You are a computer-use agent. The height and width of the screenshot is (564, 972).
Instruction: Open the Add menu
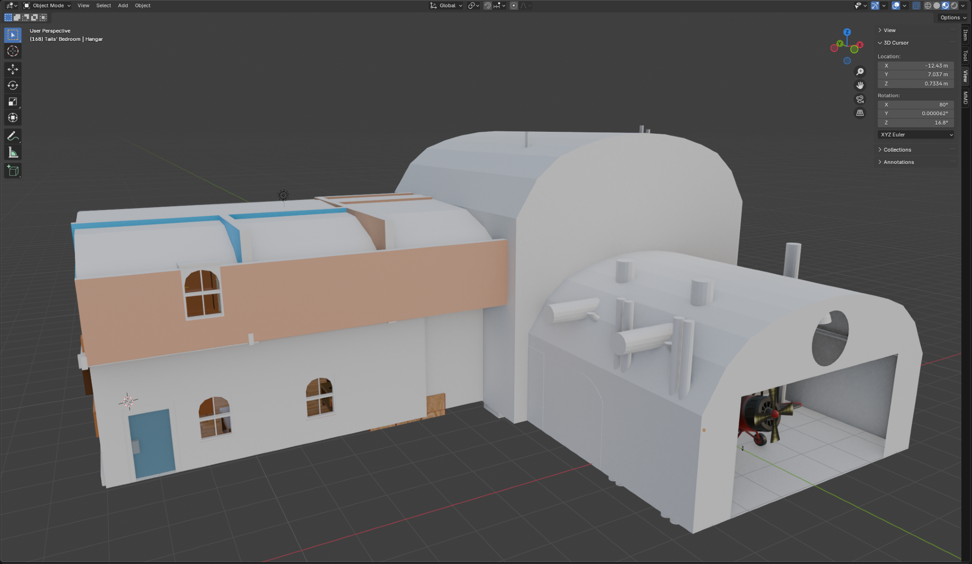click(x=123, y=6)
